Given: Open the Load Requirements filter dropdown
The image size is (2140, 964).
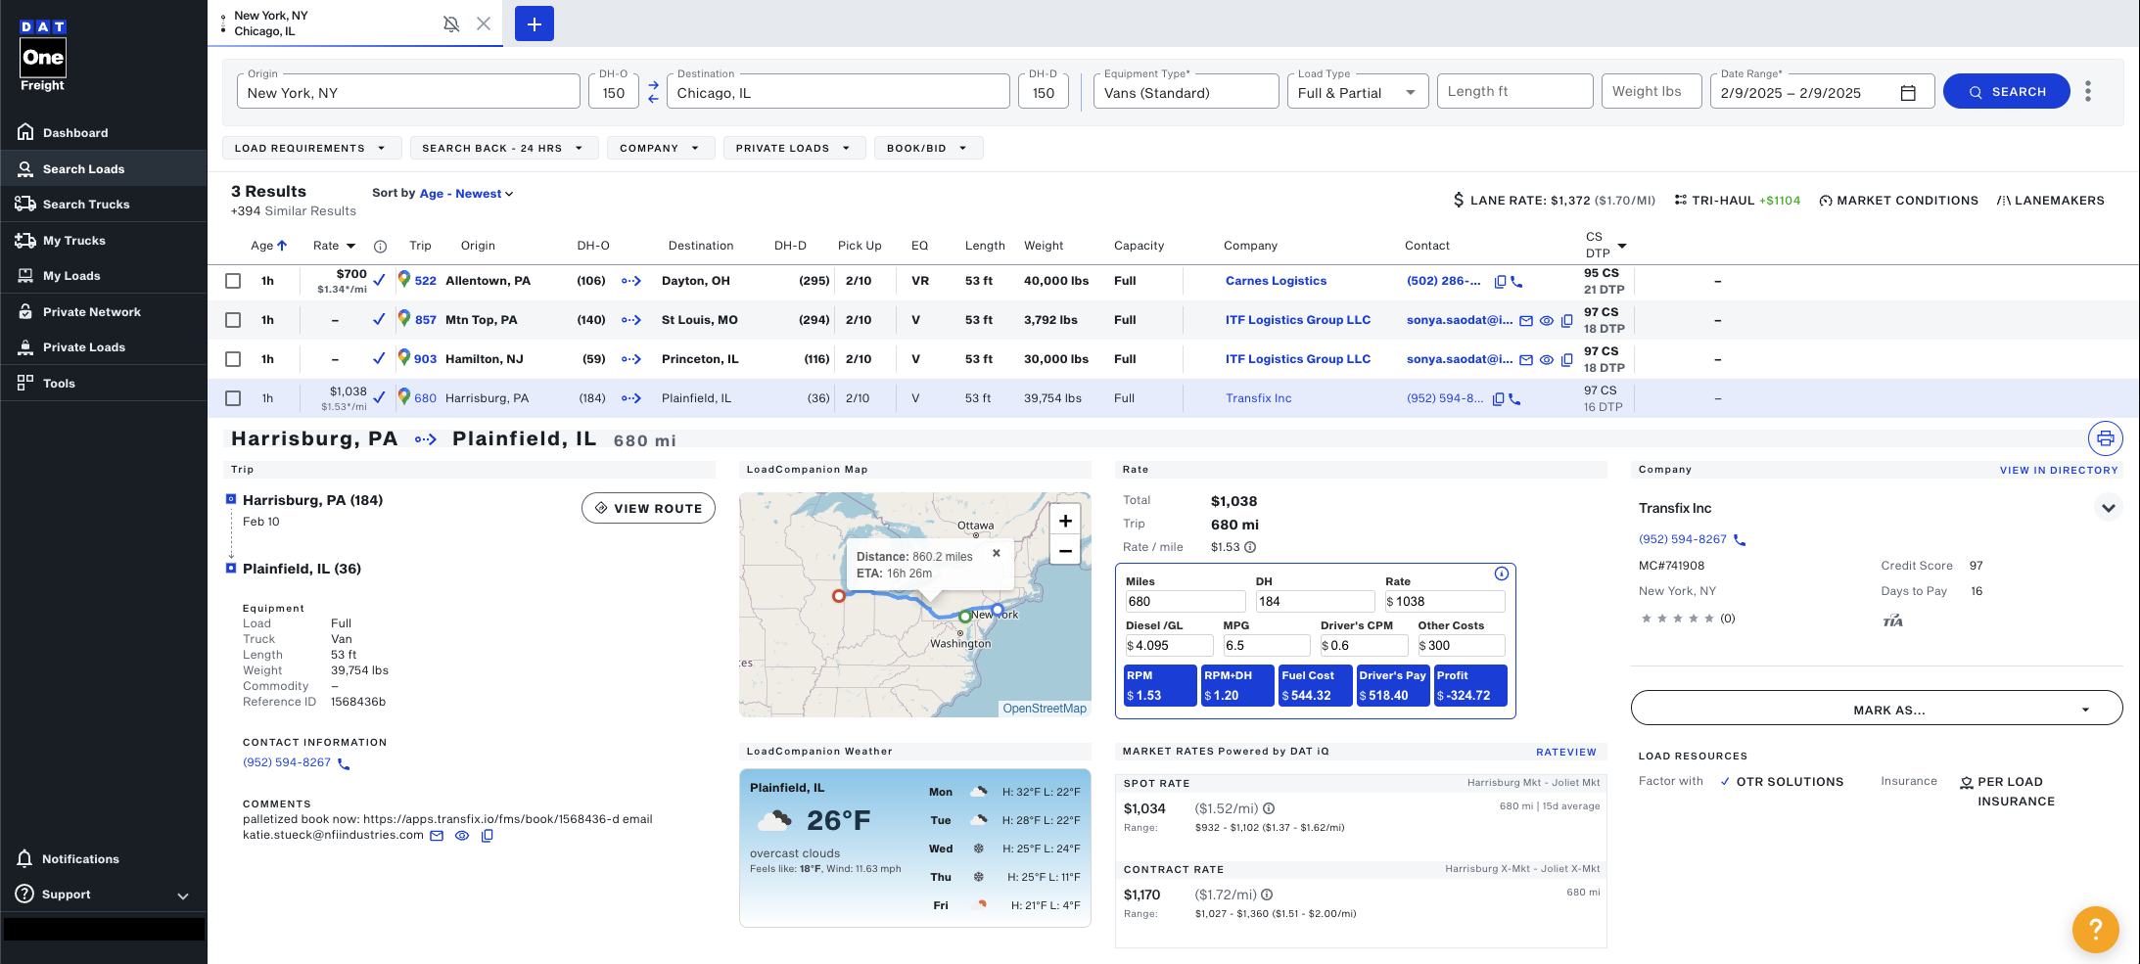Looking at the screenshot, I should [x=310, y=149].
